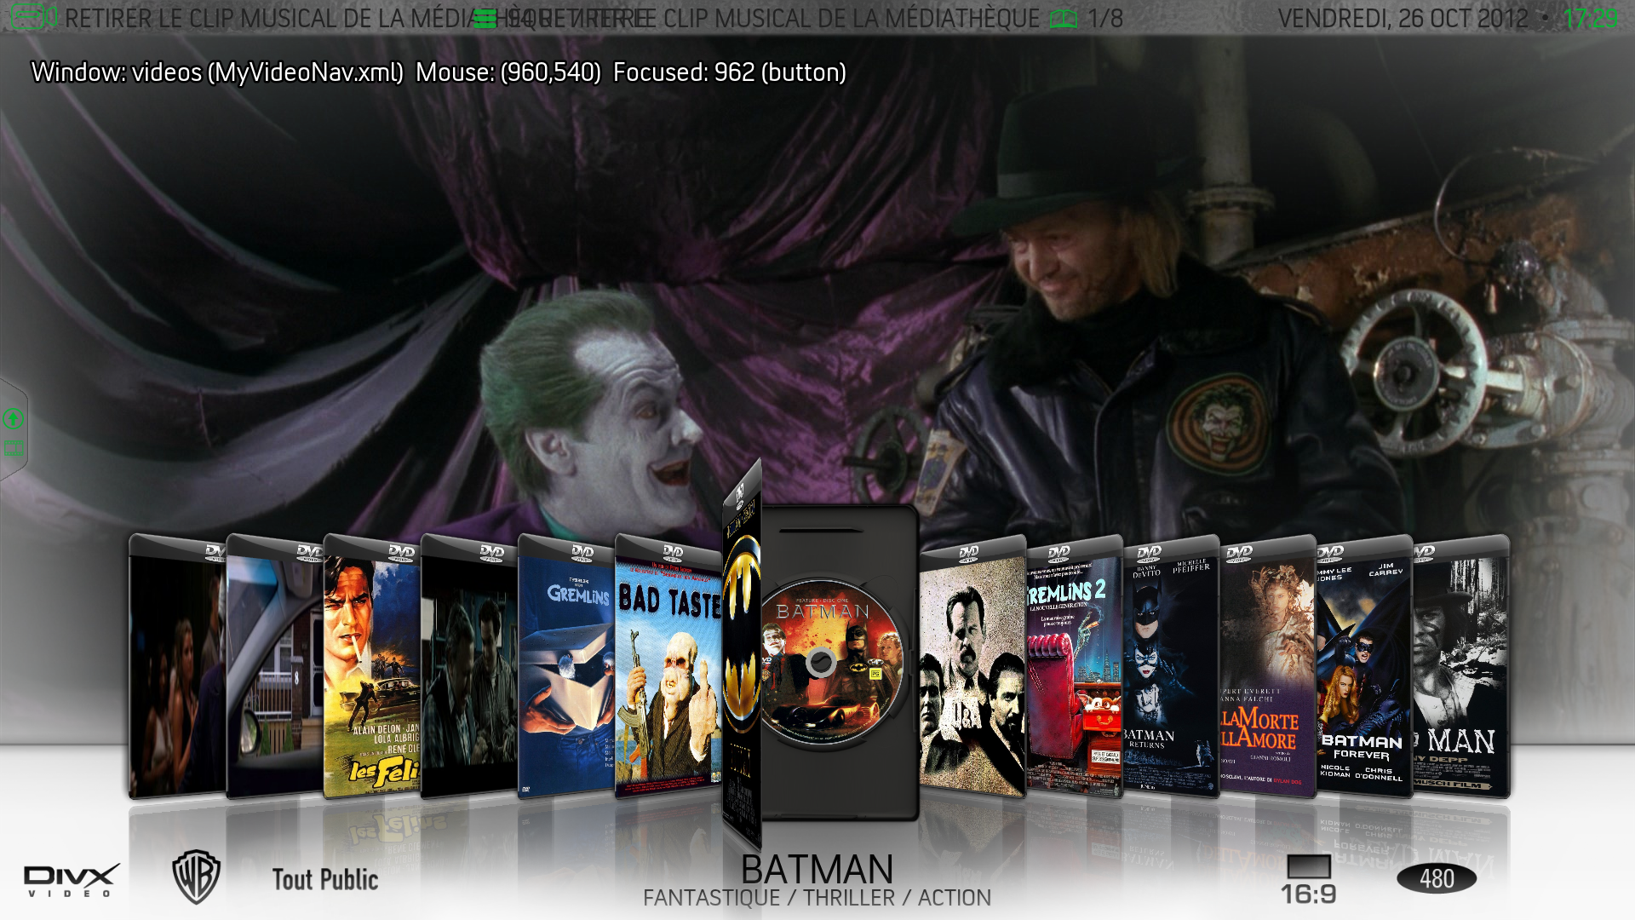Image resolution: width=1635 pixels, height=920 pixels.
Task: Select the sepia mobsters poster DVD cover
Action: tap(972, 666)
